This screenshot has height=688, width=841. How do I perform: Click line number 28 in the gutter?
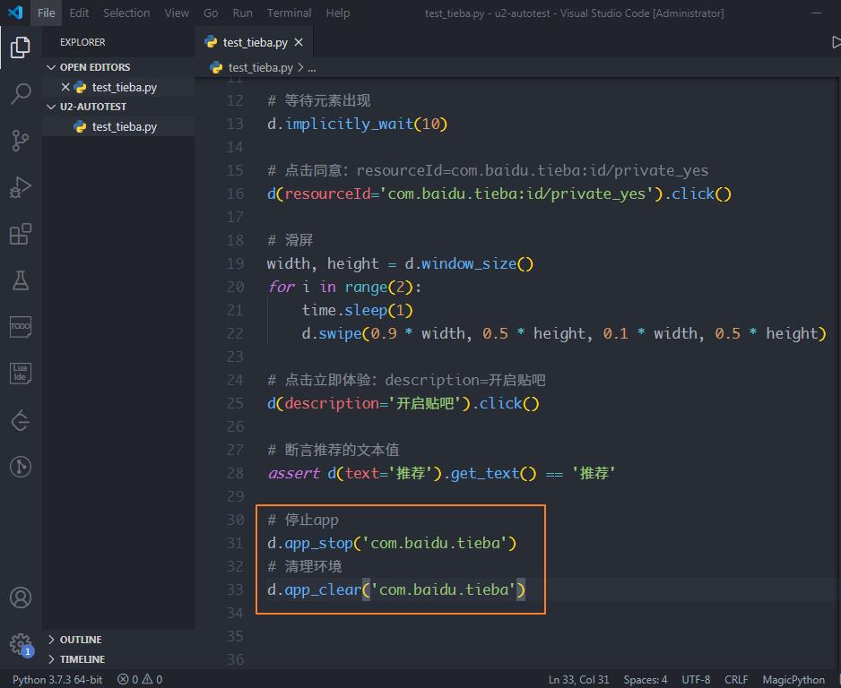coord(235,473)
